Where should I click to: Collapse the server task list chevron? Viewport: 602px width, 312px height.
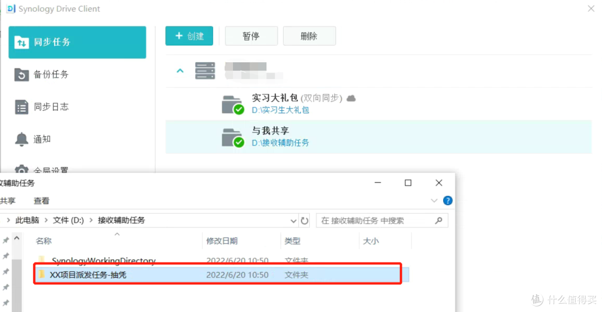coord(180,71)
